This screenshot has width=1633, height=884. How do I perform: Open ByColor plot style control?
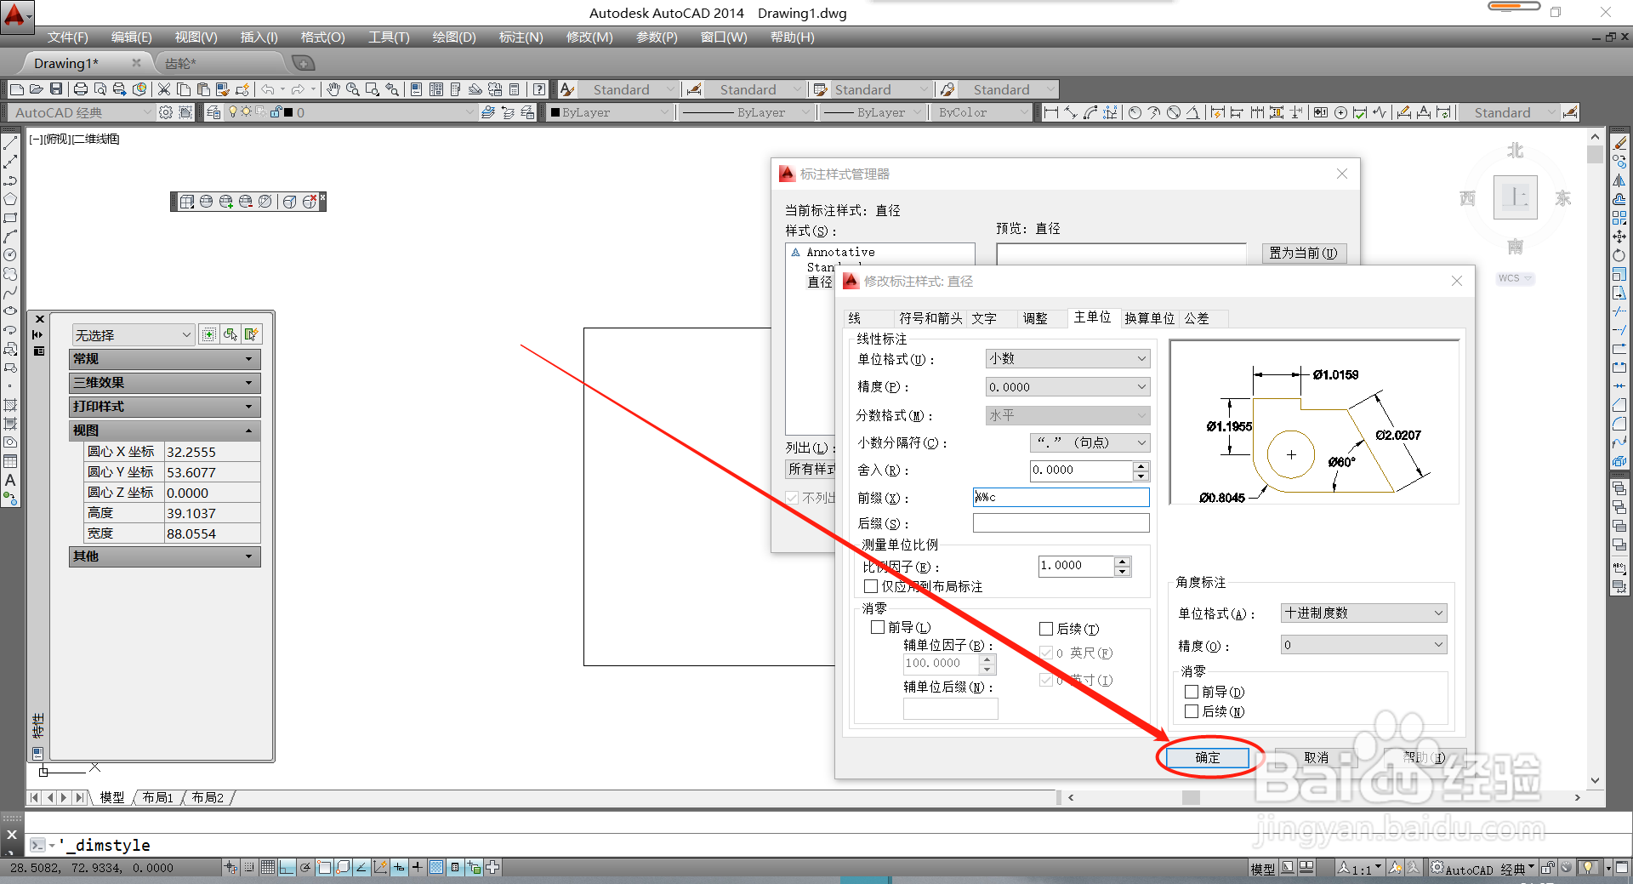tap(982, 112)
